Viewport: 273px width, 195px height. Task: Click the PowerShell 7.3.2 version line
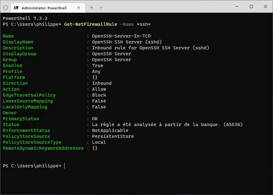click(25, 18)
